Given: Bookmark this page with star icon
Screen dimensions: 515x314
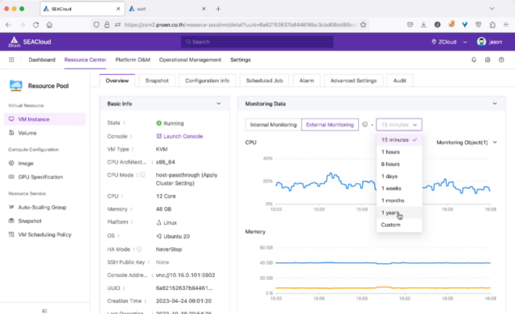Looking at the screenshot, I should coord(363,25).
